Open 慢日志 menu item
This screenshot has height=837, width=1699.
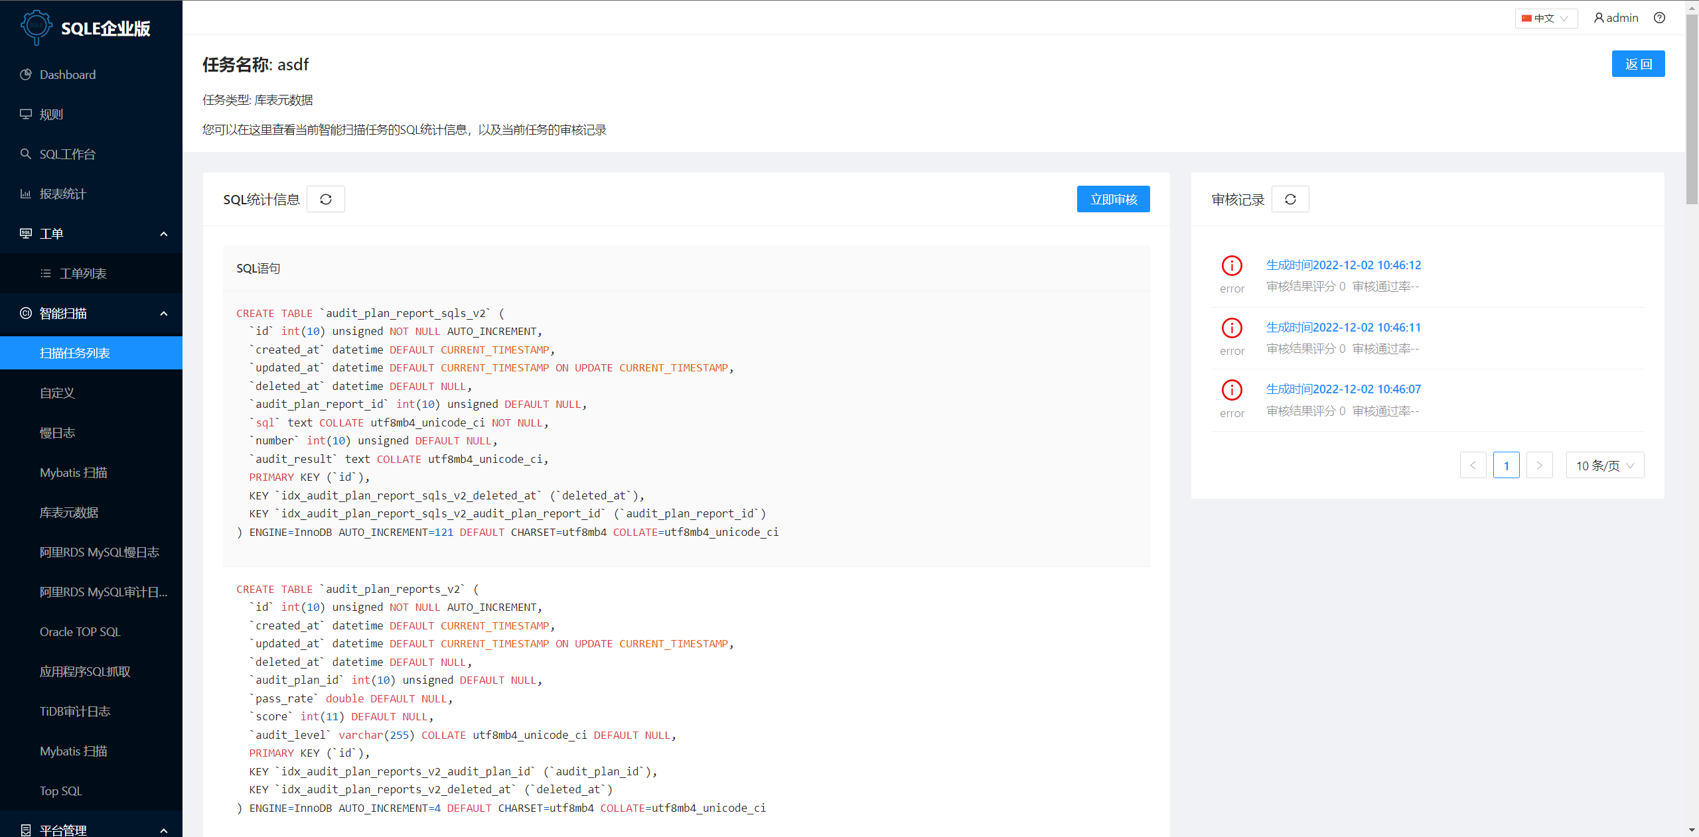(91, 432)
